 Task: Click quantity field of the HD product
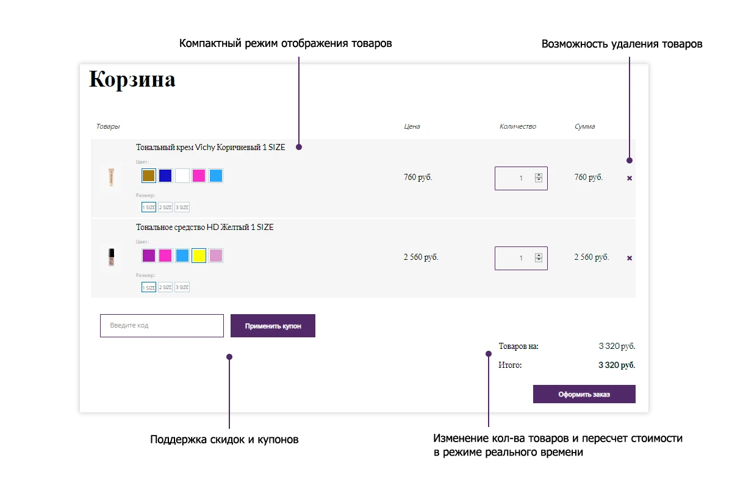[521, 258]
